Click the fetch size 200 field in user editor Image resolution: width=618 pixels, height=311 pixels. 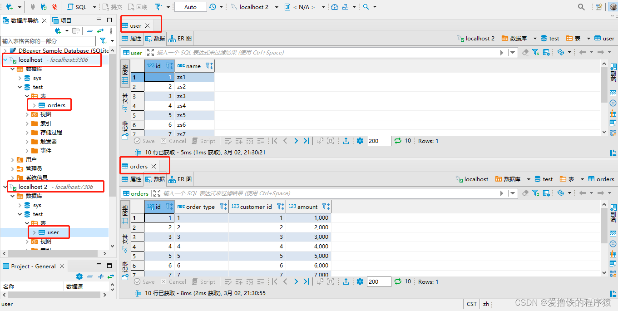pyautogui.click(x=379, y=141)
